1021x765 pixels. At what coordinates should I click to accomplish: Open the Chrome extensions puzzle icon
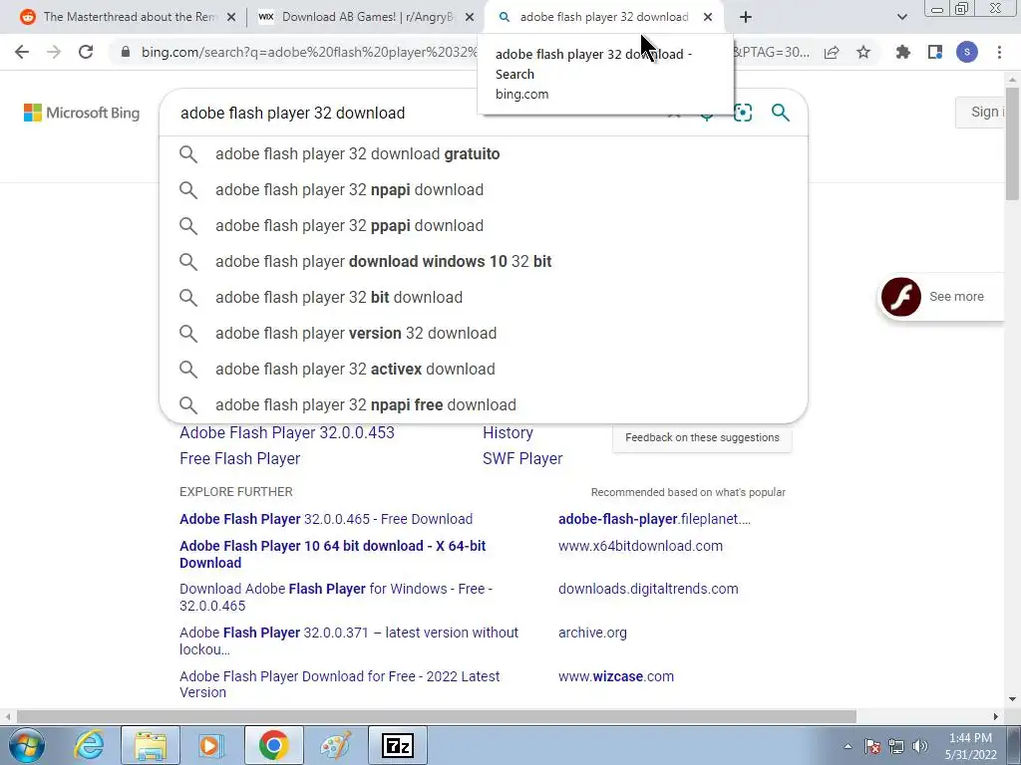point(903,52)
